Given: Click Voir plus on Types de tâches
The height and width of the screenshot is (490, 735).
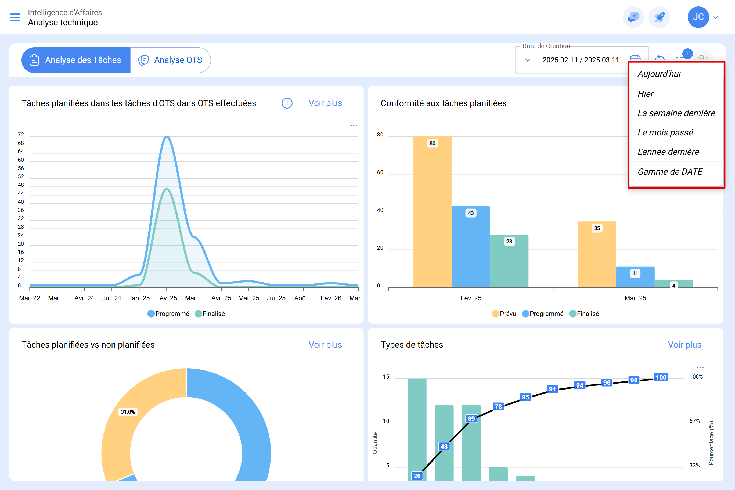Looking at the screenshot, I should tap(684, 345).
